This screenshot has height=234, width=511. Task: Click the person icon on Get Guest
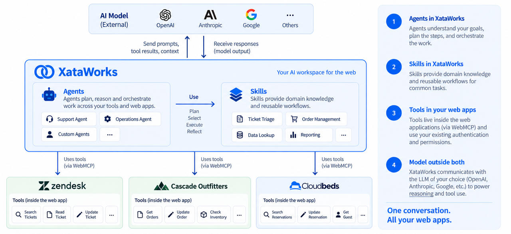tap(337, 215)
